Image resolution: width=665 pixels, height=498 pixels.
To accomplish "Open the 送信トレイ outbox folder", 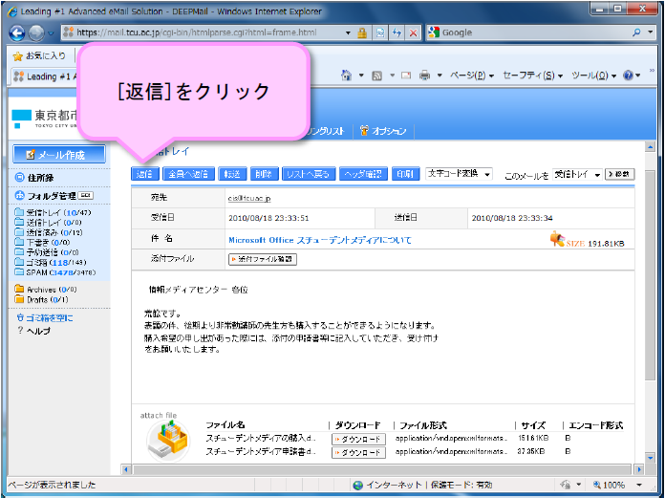I will pyautogui.click(x=48, y=223).
